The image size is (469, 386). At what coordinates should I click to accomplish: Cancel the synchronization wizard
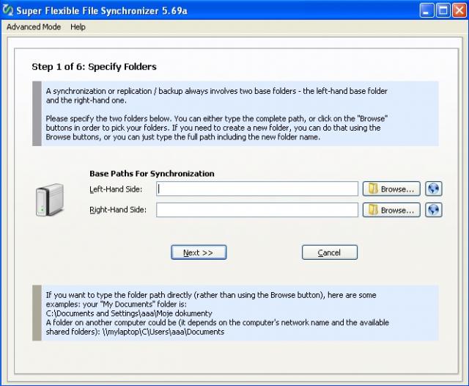pyautogui.click(x=329, y=252)
